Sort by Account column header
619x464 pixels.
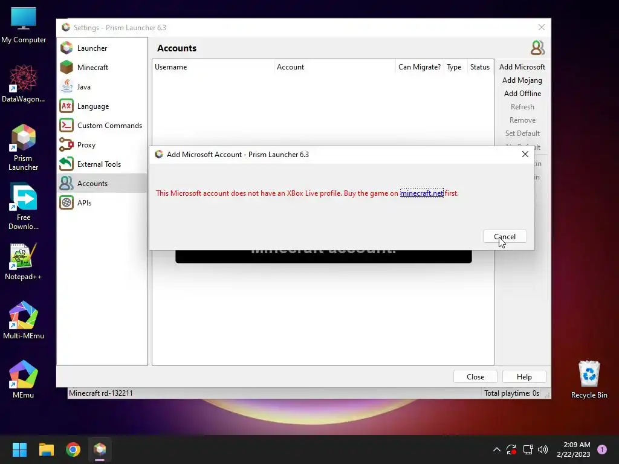[x=334, y=67]
